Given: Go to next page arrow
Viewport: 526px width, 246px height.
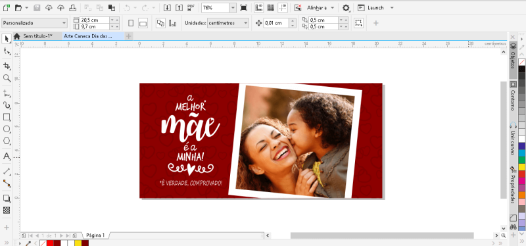Looking at the screenshot, I should point(61,235).
